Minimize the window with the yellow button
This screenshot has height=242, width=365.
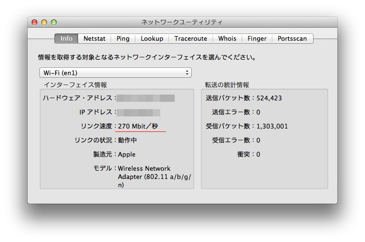click(x=44, y=22)
